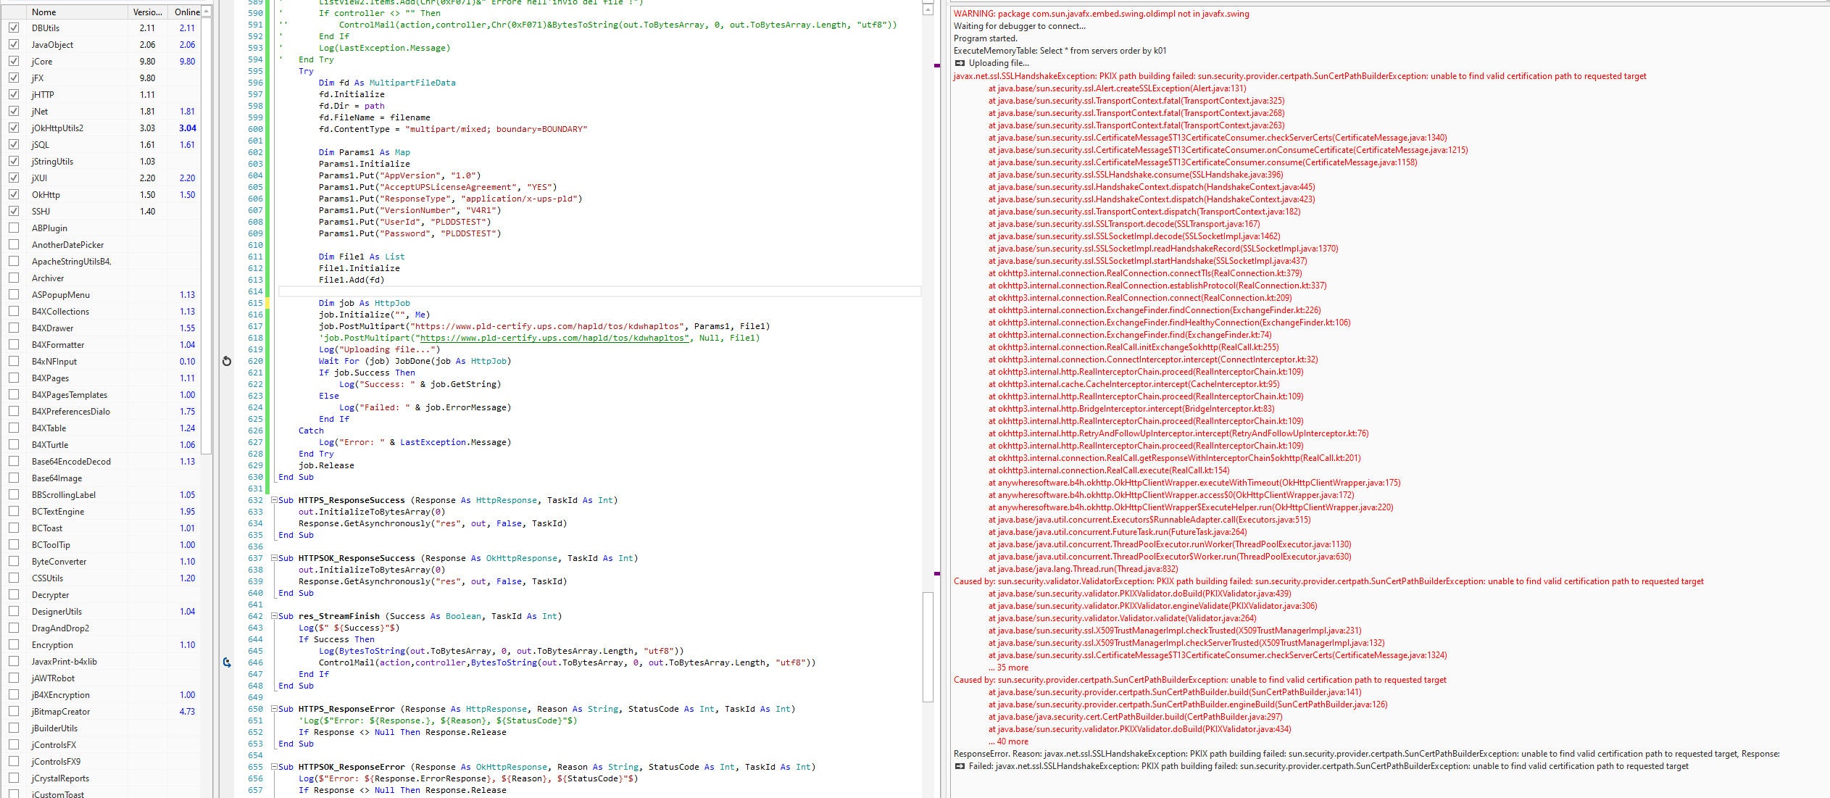Click the arrow icon next to Uploading file log

(x=960, y=63)
